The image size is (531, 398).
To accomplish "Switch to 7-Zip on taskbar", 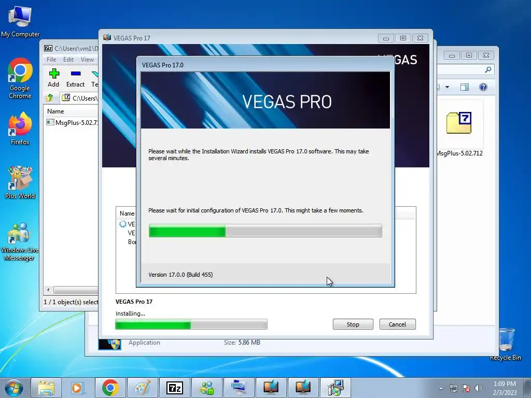I will (174, 388).
